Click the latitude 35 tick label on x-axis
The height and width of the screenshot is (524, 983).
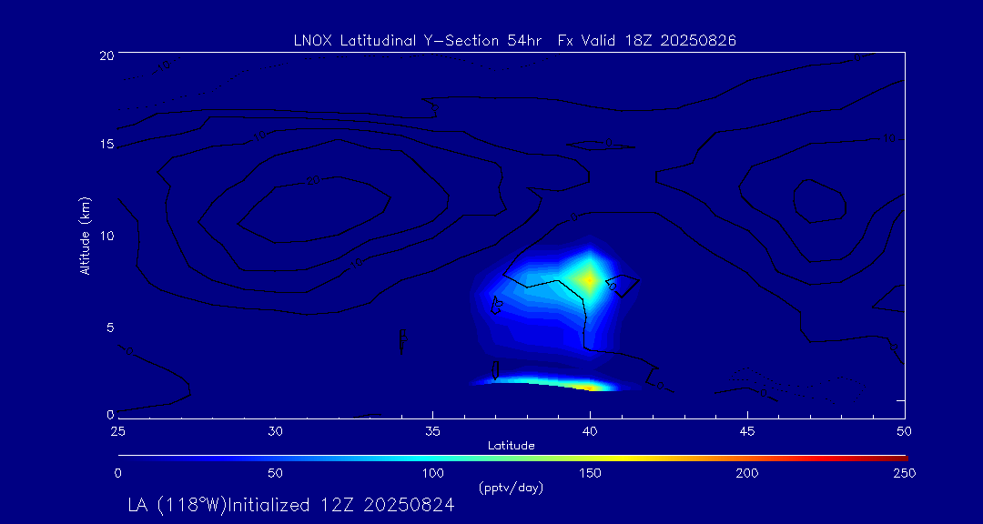tap(433, 430)
